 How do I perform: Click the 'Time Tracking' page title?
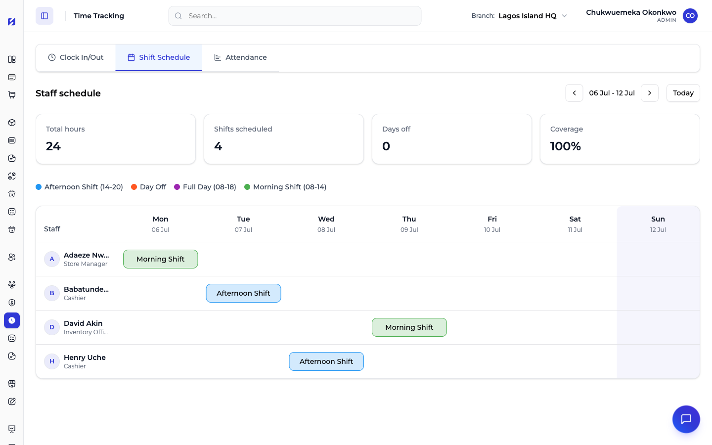99,16
